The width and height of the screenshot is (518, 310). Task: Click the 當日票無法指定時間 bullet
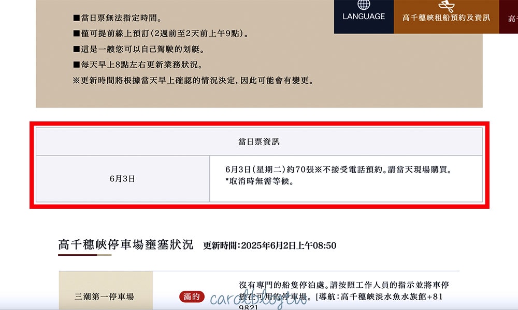click(117, 18)
